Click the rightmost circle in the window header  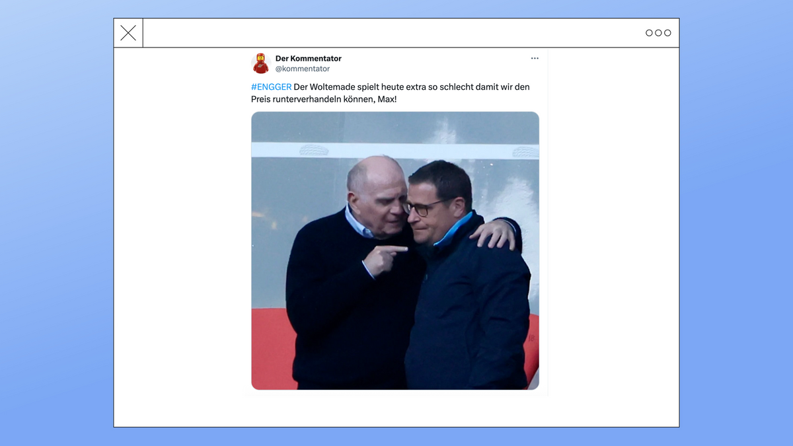[667, 33]
